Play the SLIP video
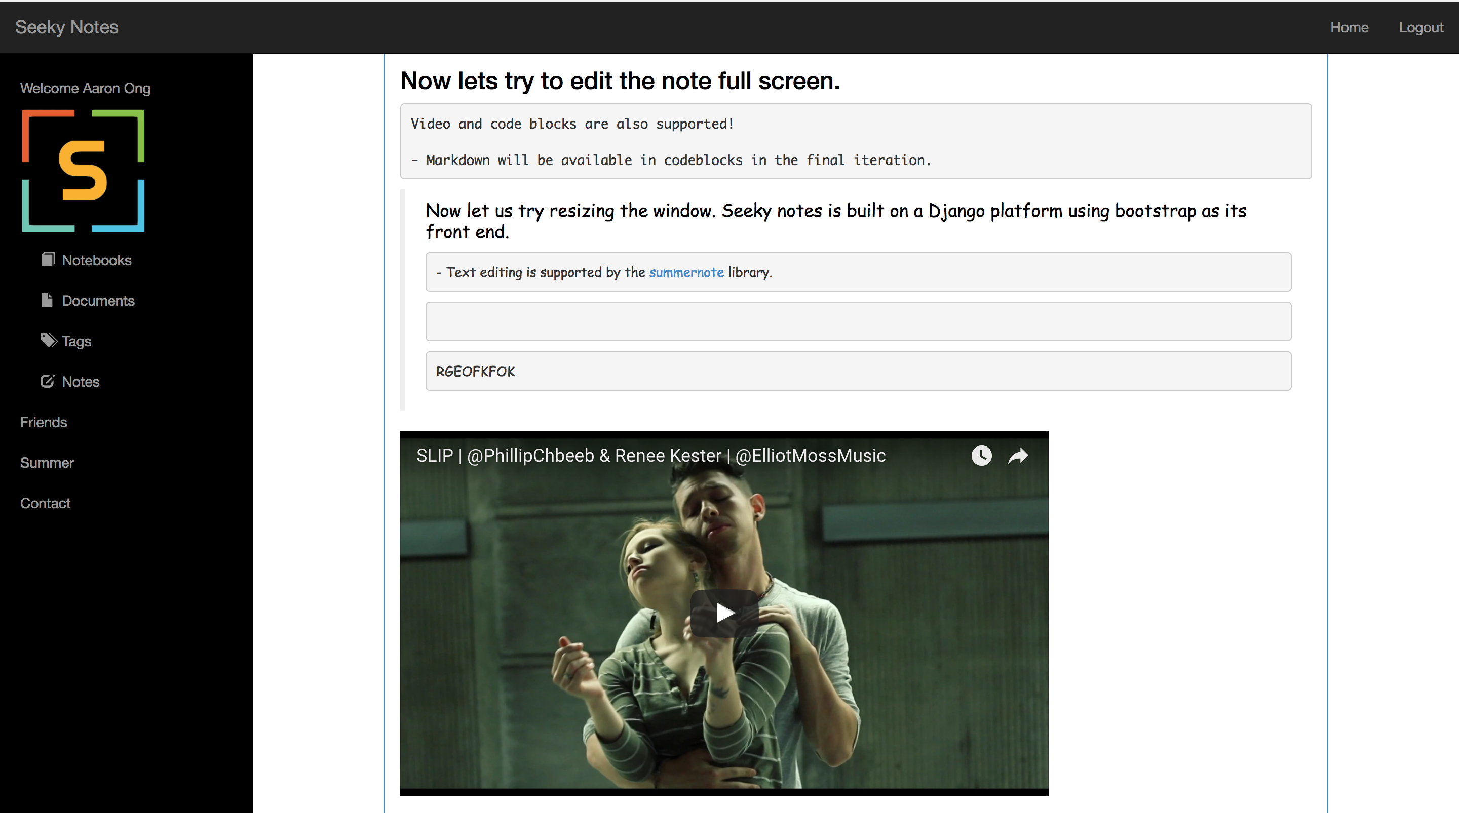This screenshot has width=1459, height=813. 724,613
